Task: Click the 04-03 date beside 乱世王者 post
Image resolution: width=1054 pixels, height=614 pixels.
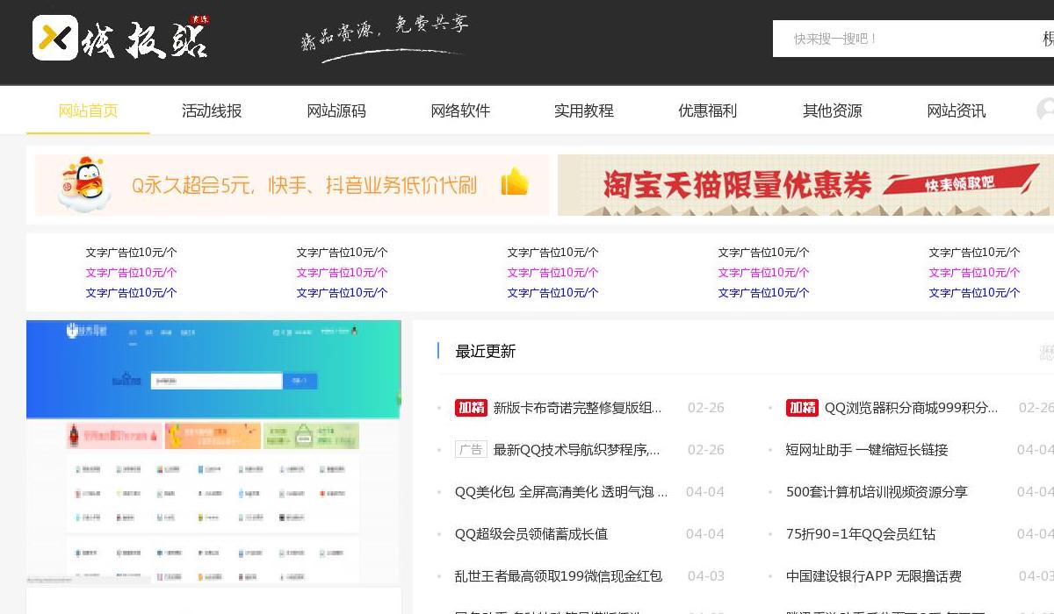Action: [706, 576]
